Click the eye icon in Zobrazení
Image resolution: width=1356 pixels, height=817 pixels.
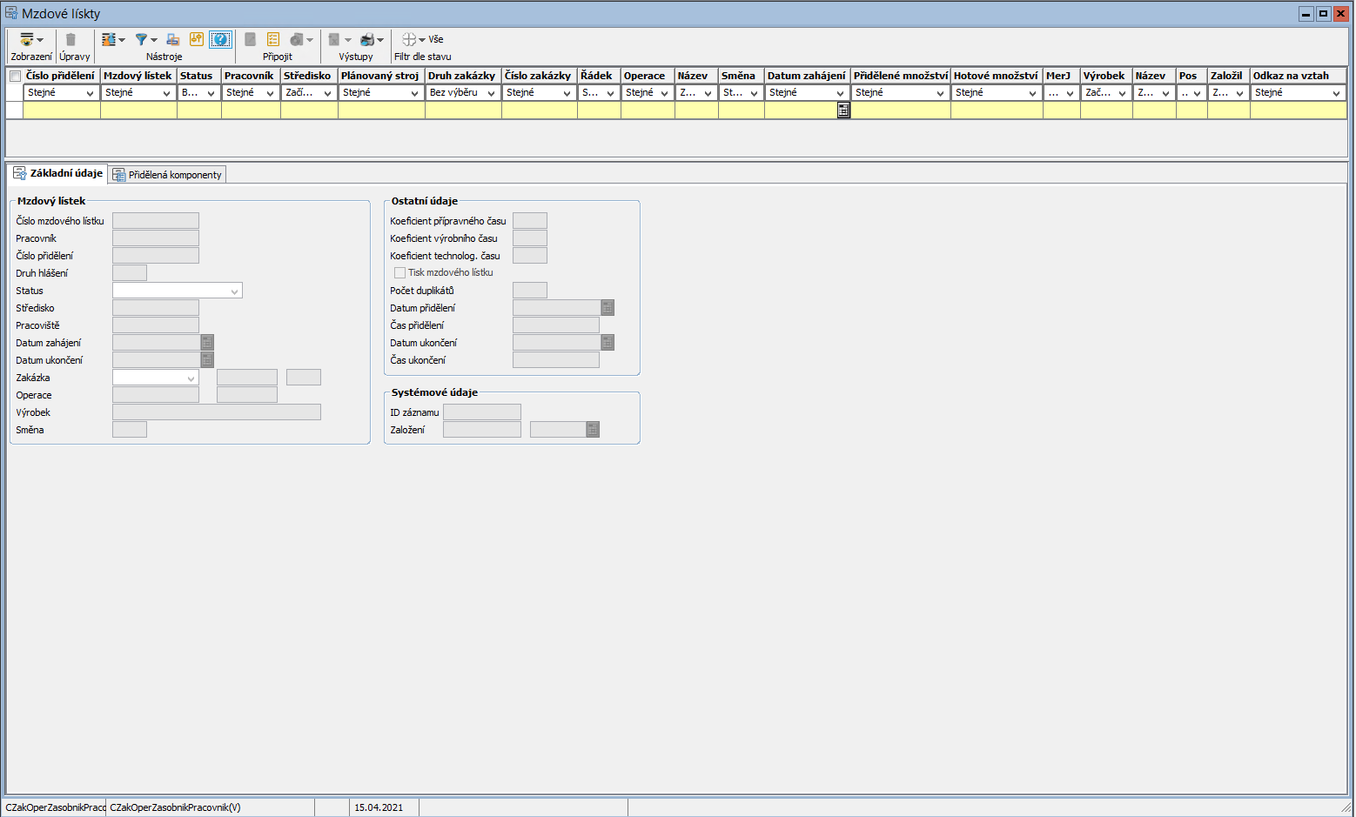27,40
